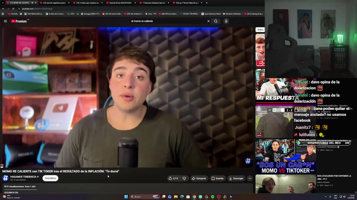Click the '90 K visualizaciones hace 1 año' description text
This screenshot has height=200, width=357.
click(20, 186)
